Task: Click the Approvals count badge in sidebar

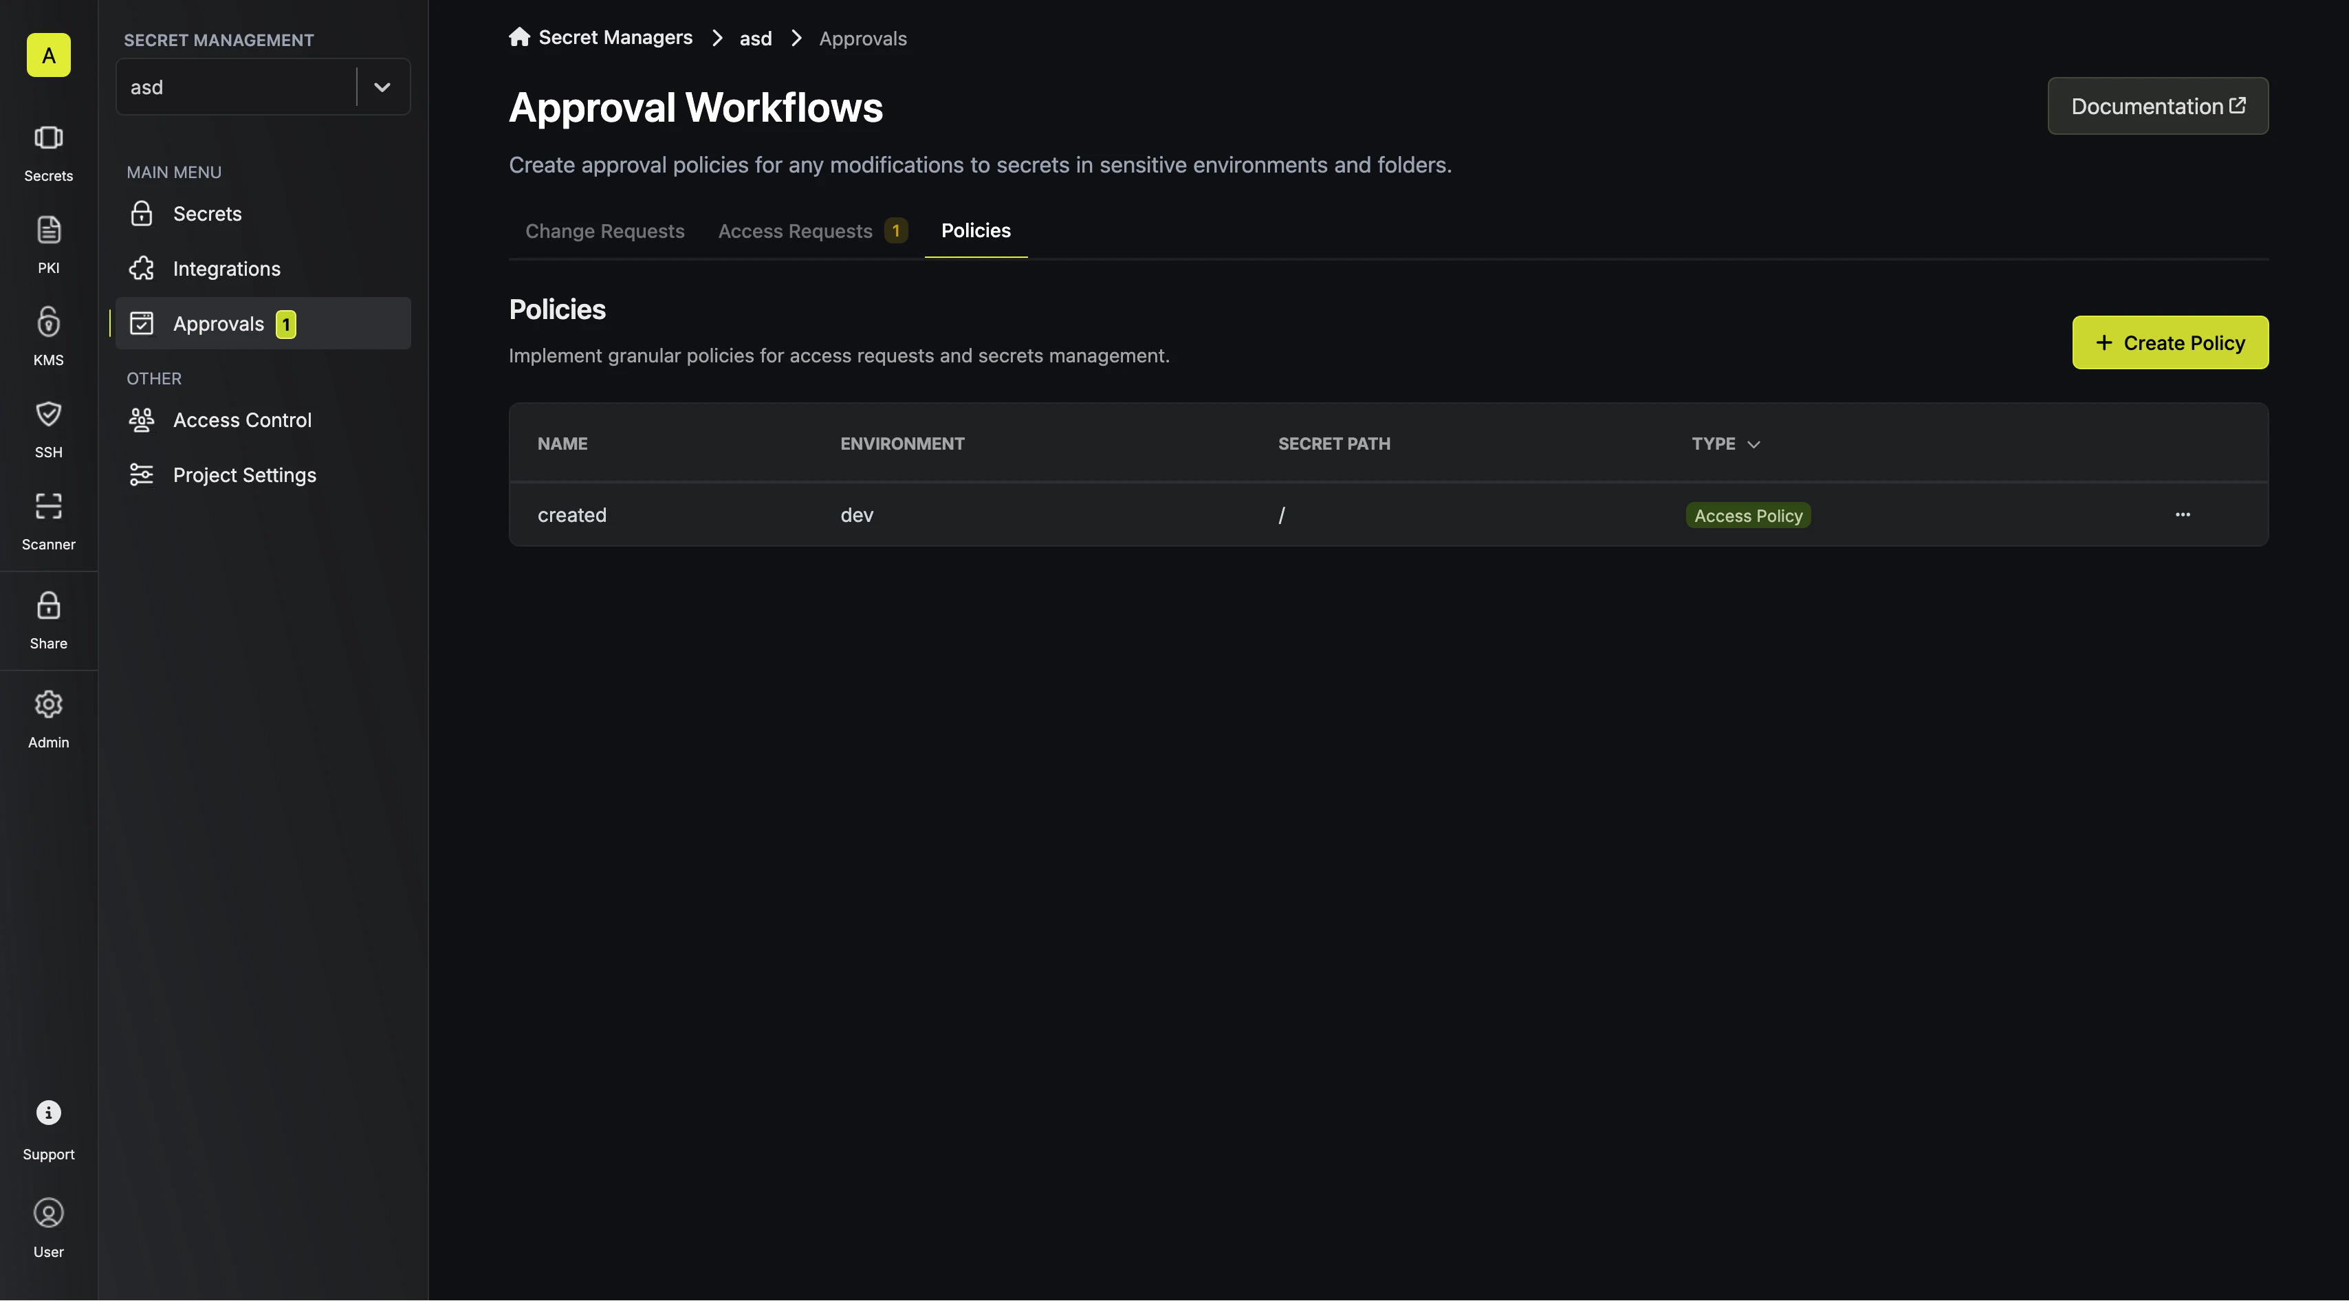Action: (x=285, y=324)
